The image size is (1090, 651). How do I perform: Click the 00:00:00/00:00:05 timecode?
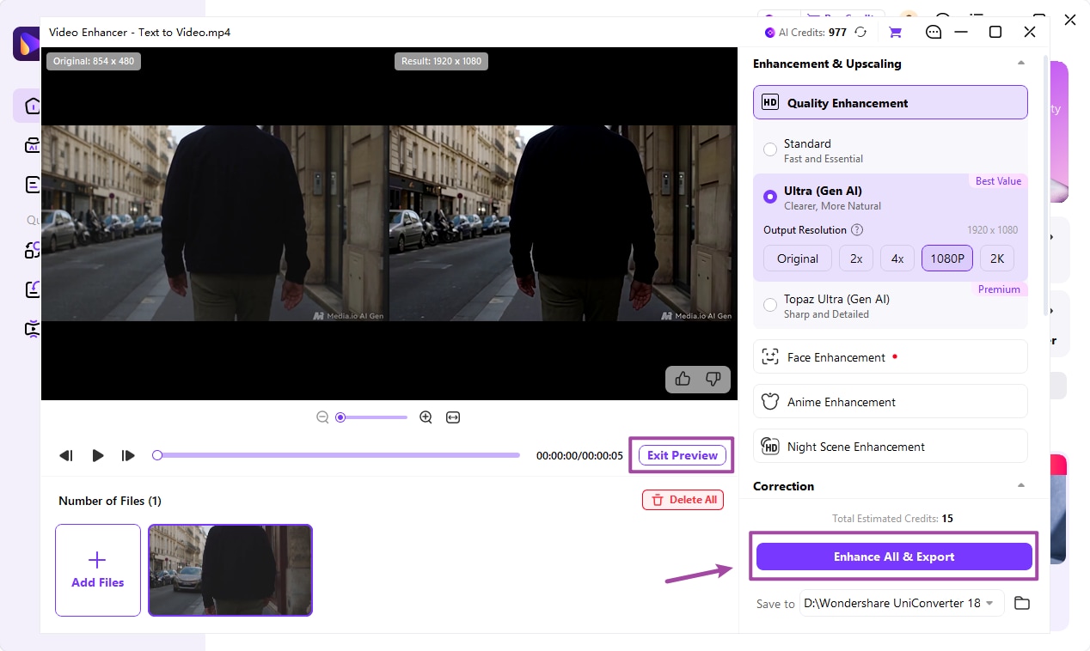coord(579,456)
